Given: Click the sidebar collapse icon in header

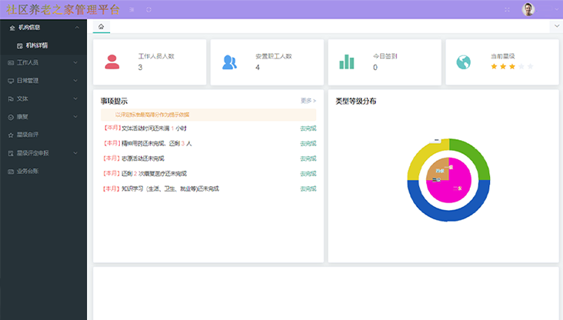Looking at the screenshot, I should point(132,9).
